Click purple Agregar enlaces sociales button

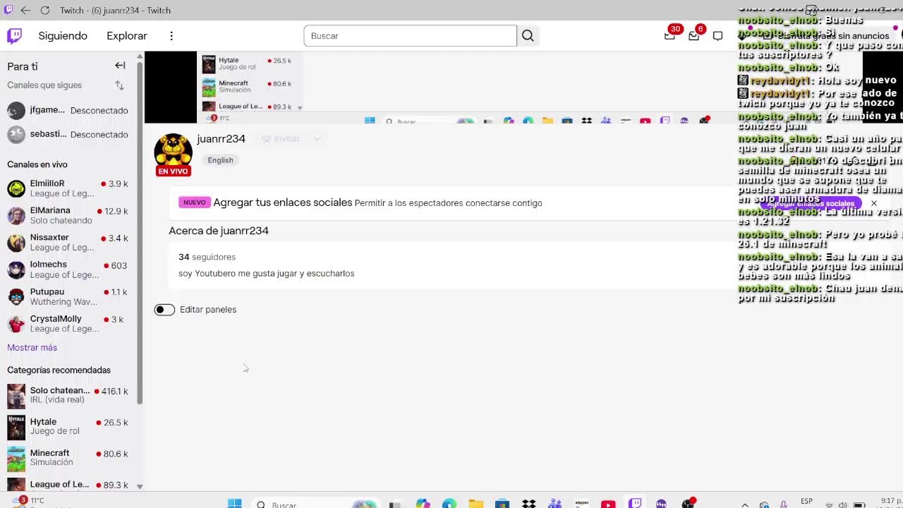tap(810, 203)
